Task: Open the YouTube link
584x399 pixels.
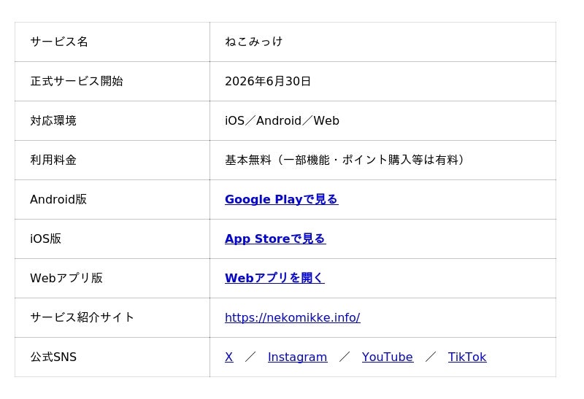Action: [388, 357]
